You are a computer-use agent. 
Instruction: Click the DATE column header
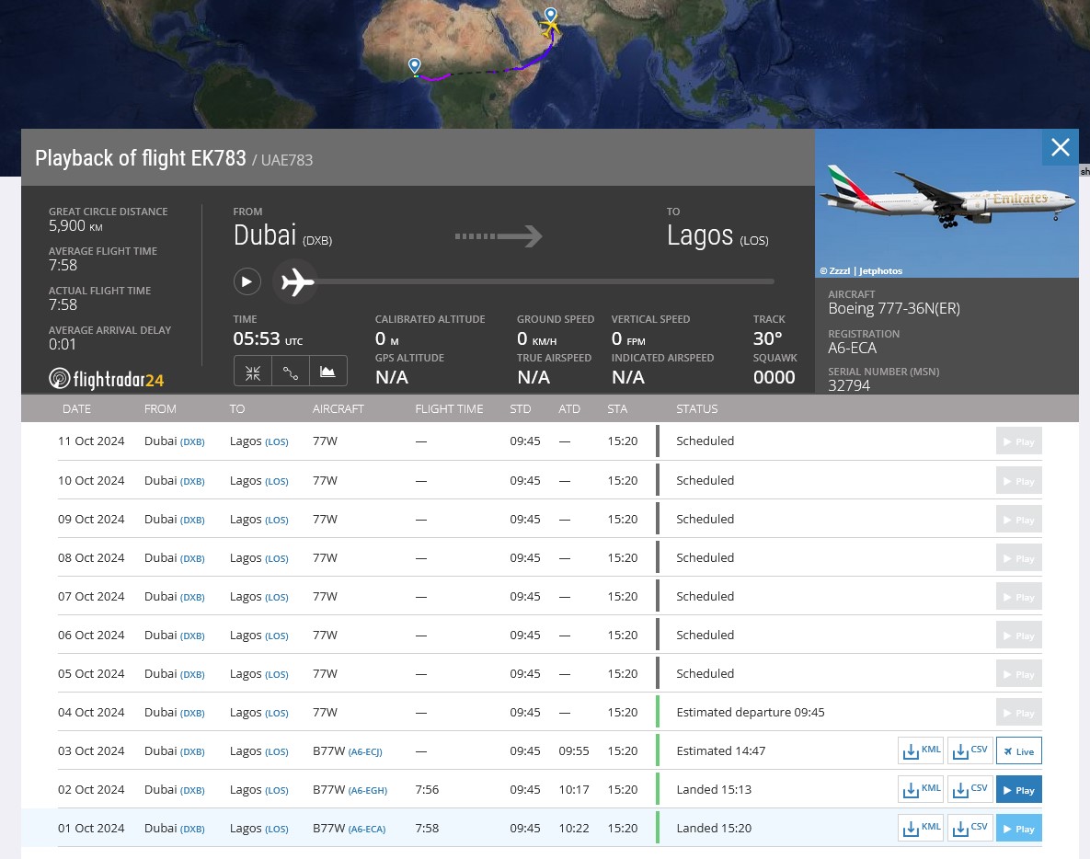click(76, 408)
